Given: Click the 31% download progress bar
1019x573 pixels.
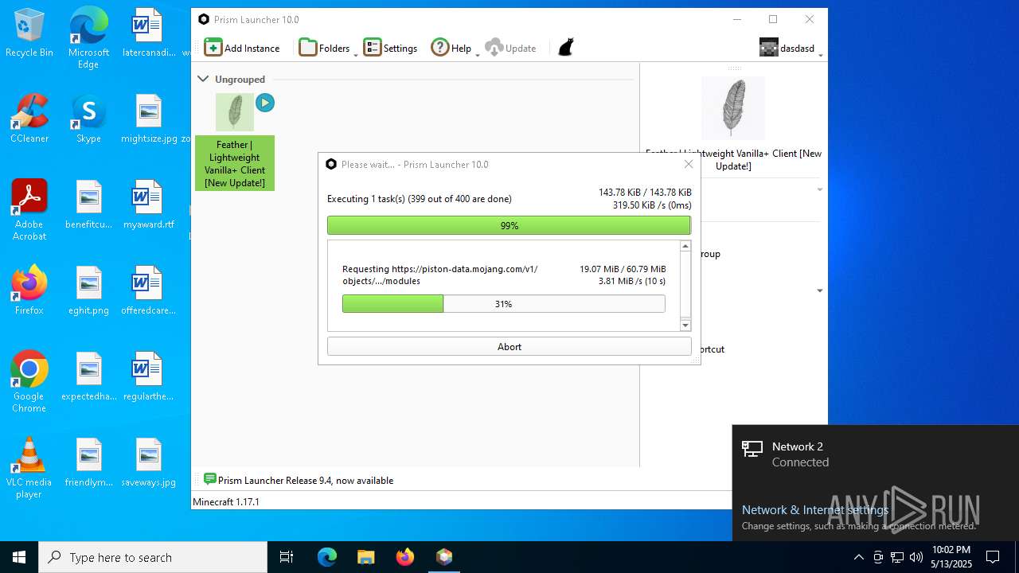Looking at the screenshot, I should (504, 303).
